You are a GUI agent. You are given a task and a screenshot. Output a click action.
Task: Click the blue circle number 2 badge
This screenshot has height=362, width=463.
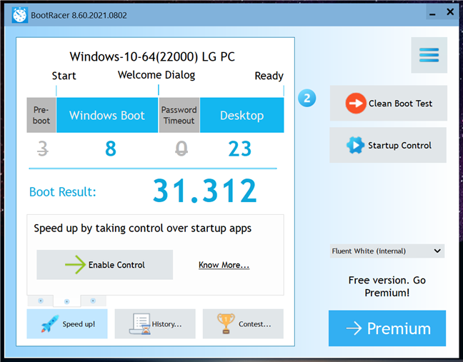click(307, 98)
